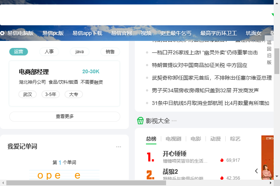Click the vertical scrollbar thumb
This screenshot has width=280, height=186.
[x=277, y=61]
